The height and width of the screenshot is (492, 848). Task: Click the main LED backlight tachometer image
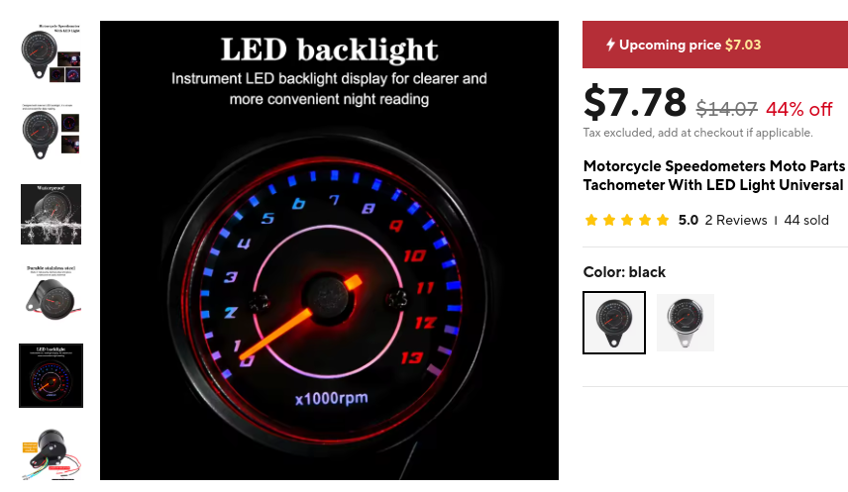pyautogui.click(x=329, y=250)
